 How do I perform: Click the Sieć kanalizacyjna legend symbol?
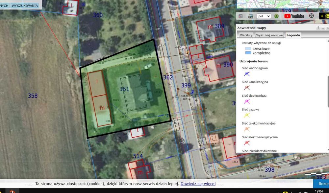point(247,88)
